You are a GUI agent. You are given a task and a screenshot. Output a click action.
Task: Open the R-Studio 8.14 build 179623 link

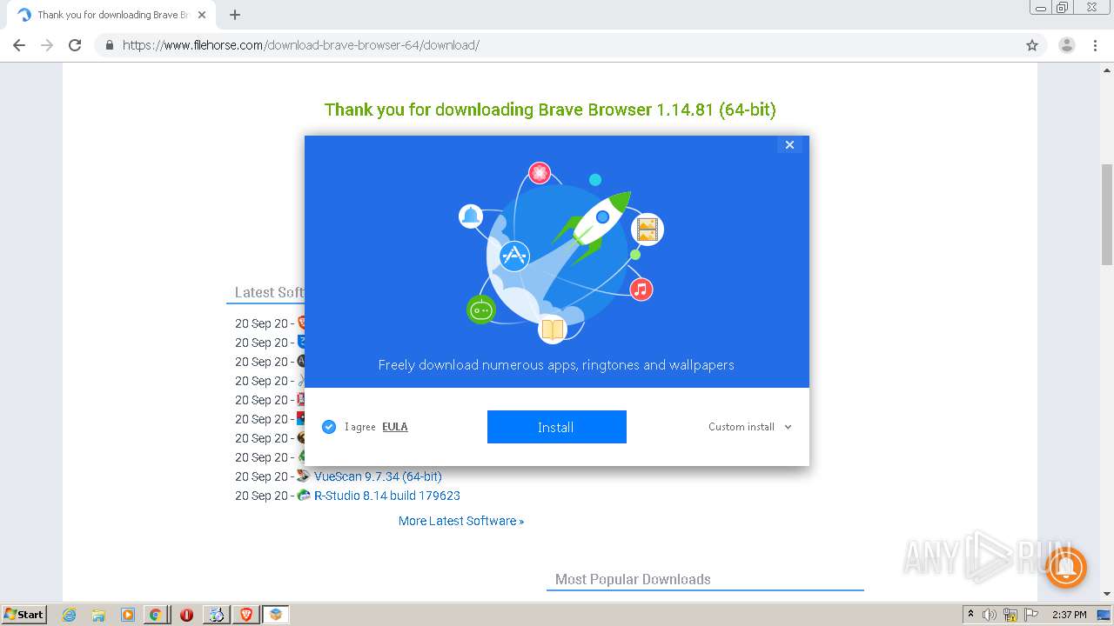[x=387, y=496]
